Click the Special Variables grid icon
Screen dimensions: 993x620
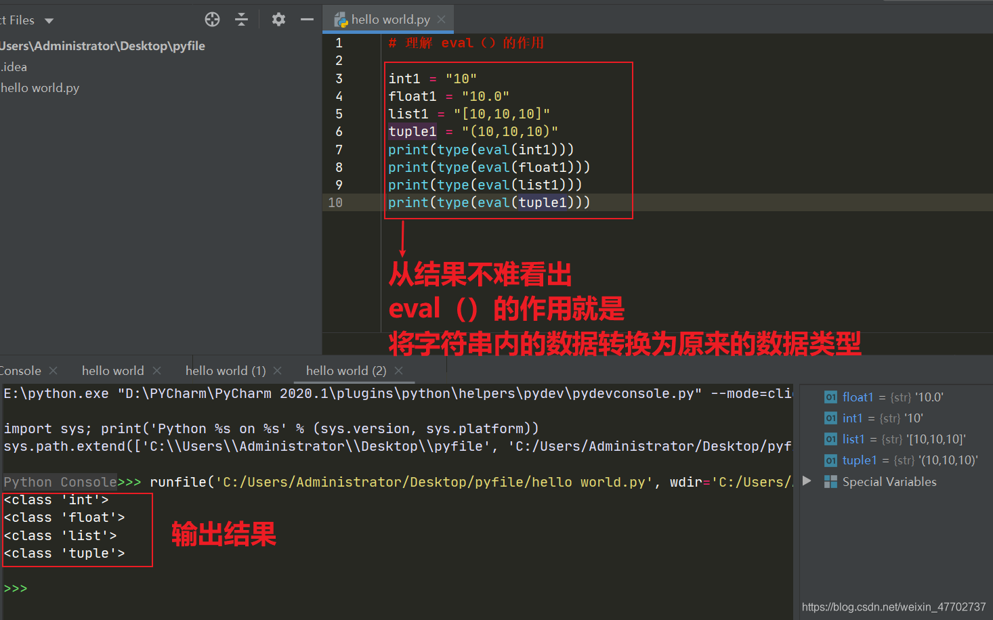pyautogui.click(x=830, y=481)
